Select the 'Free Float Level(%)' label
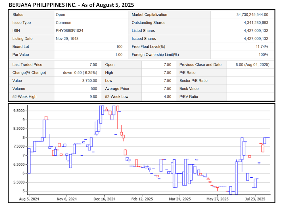This screenshot has height=207, width=284. click(x=148, y=47)
